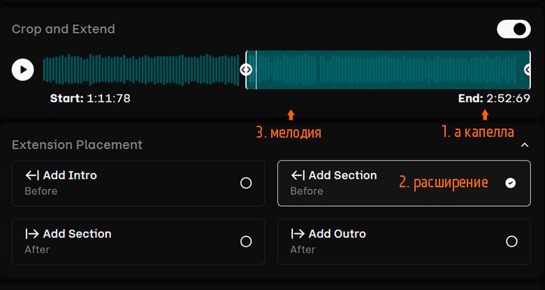
Task: Click the Add Section Before arrow icon
Action: click(x=298, y=175)
